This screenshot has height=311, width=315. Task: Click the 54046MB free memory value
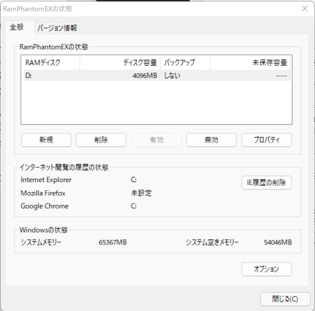pos(278,242)
